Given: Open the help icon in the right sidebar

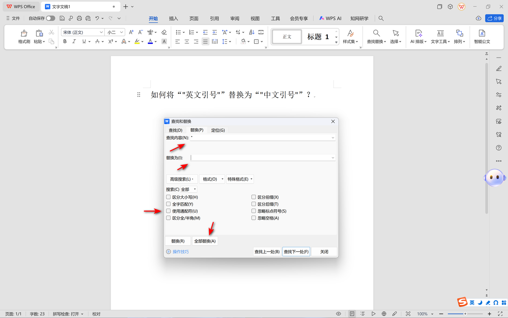Looking at the screenshot, I should 498,148.
